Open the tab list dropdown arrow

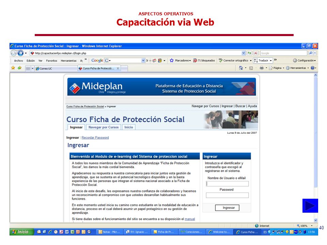(33, 68)
